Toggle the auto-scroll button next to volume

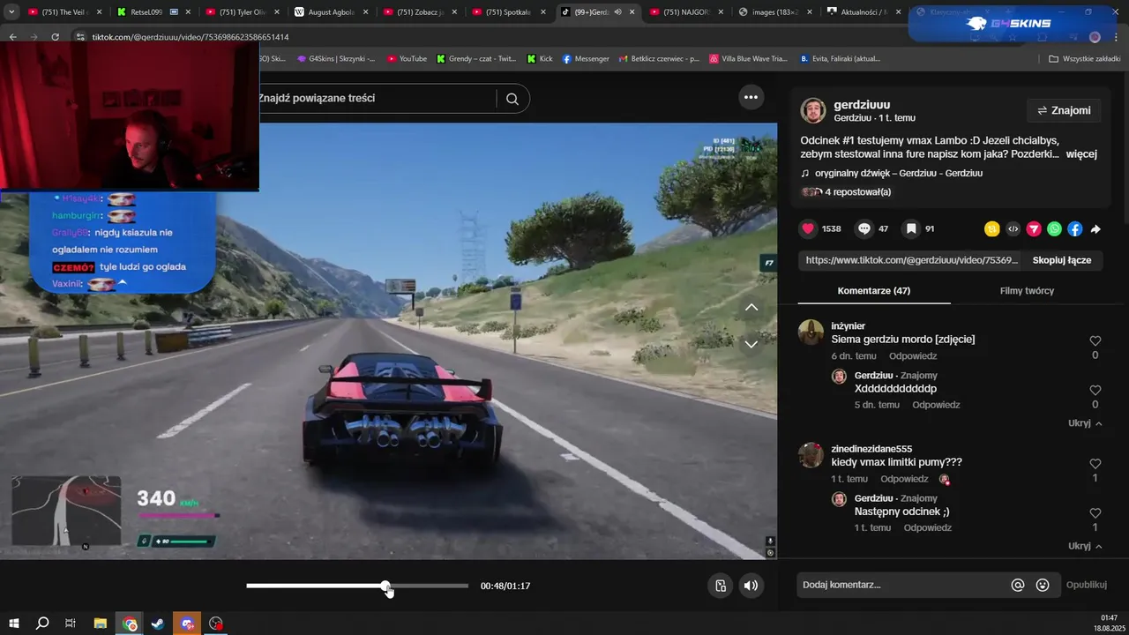click(x=721, y=586)
